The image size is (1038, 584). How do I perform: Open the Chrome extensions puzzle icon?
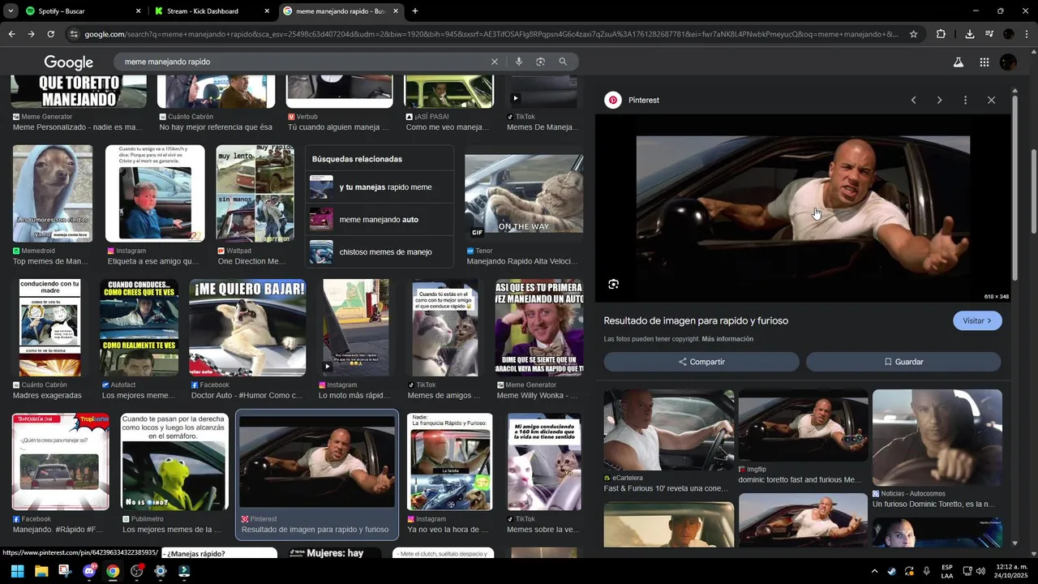[941, 34]
